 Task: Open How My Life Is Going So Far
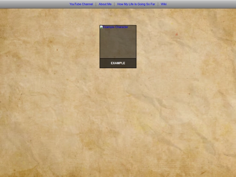coord(136,4)
